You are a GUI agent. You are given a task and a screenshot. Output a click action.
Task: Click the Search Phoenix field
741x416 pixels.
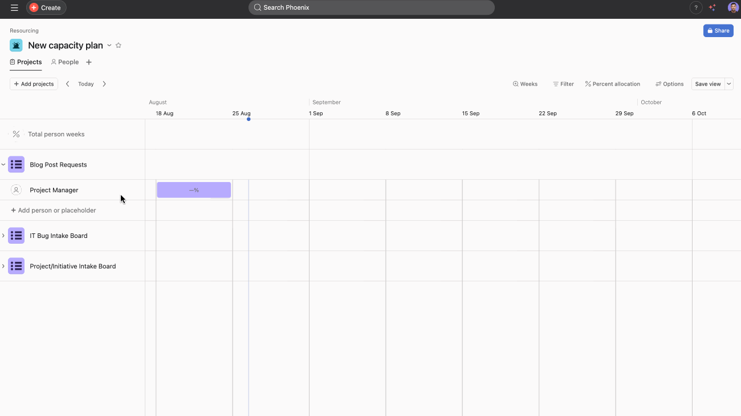tap(371, 7)
